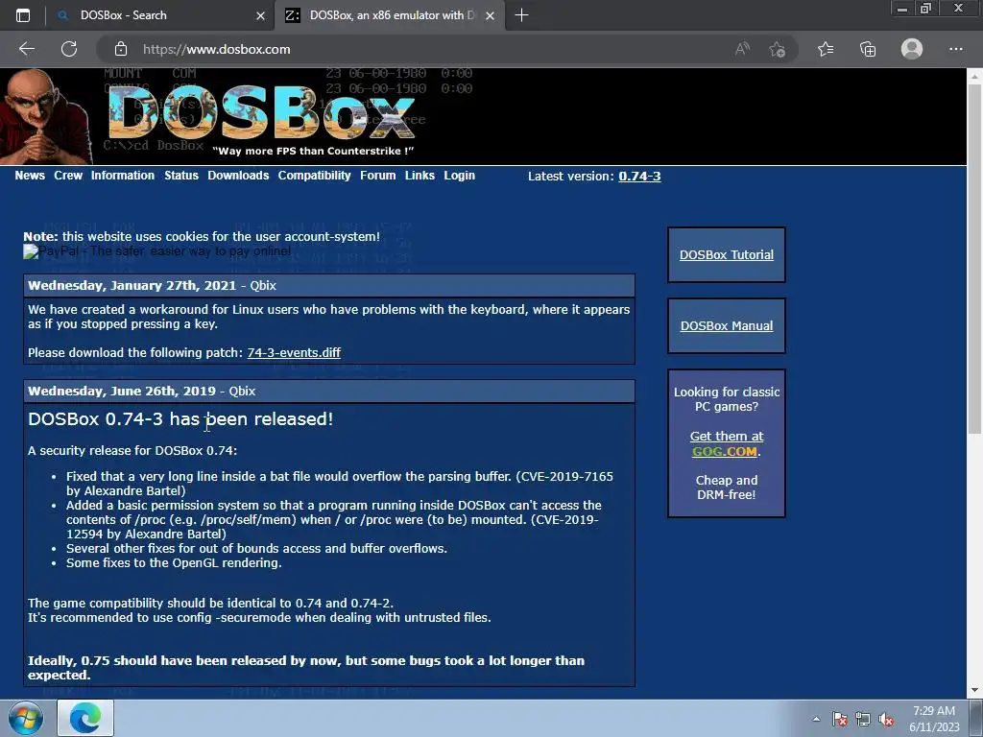Click the scrollbar up arrow
This screenshot has height=737, width=983.
click(974, 76)
